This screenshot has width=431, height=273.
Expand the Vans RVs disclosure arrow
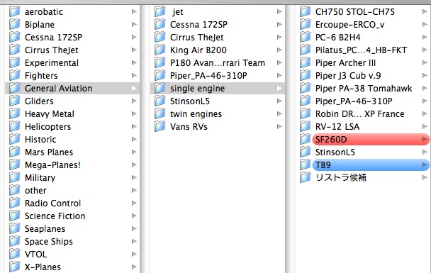[x=279, y=126]
